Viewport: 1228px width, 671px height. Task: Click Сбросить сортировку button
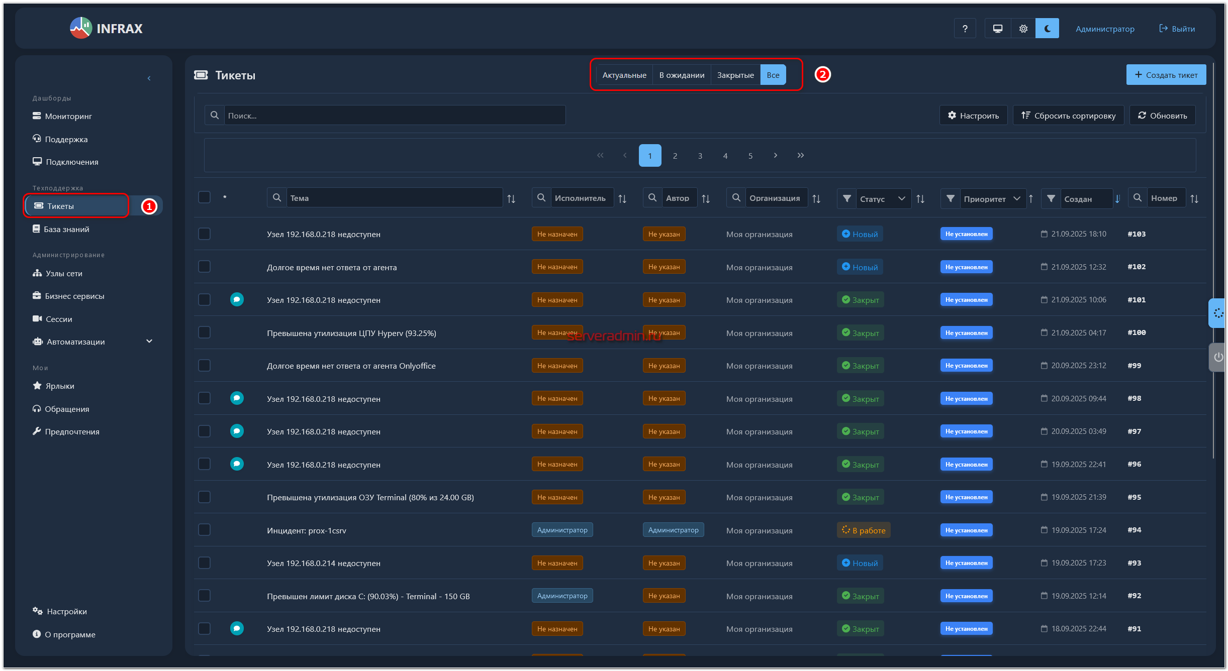pyautogui.click(x=1068, y=115)
